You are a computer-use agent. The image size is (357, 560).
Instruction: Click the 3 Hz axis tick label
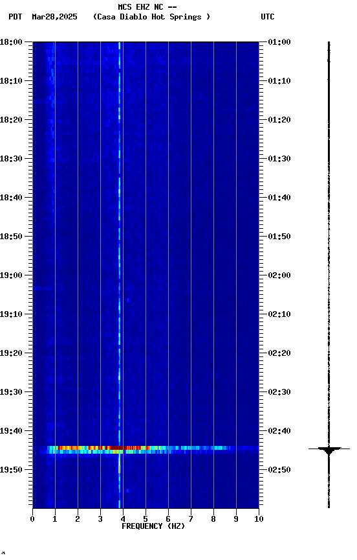point(100,519)
